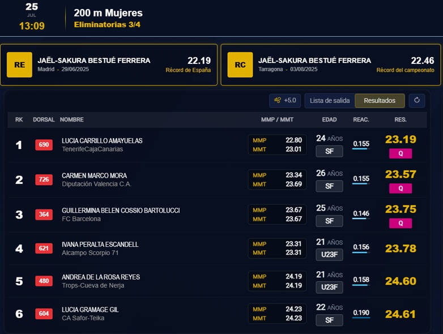Click dorsal badge 726
This screenshot has width=443, height=334.
44,179
